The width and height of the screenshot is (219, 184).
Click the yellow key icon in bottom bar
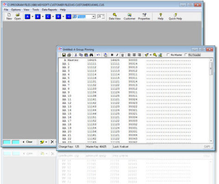click(x=42, y=142)
